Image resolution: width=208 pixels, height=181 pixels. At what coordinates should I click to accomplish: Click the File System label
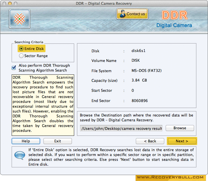pos(101,71)
